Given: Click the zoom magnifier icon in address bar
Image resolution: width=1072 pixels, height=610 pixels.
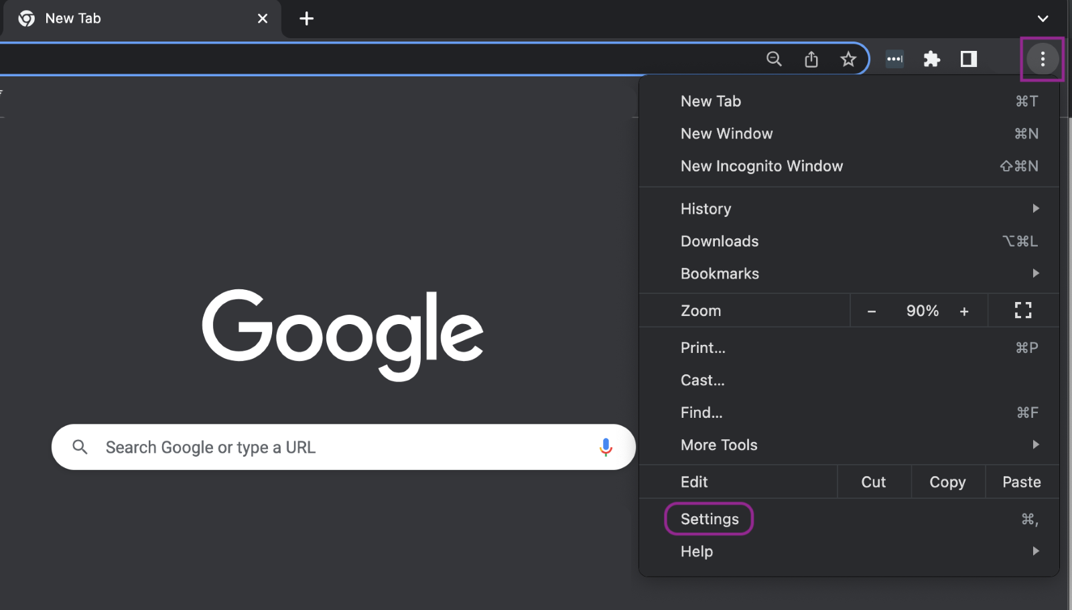Looking at the screenshot, I should point(774,59).
